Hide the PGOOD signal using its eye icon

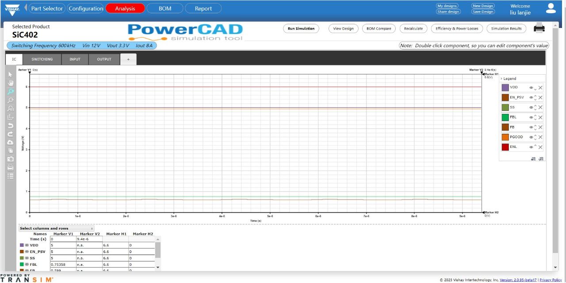click(x=531, y=137)
